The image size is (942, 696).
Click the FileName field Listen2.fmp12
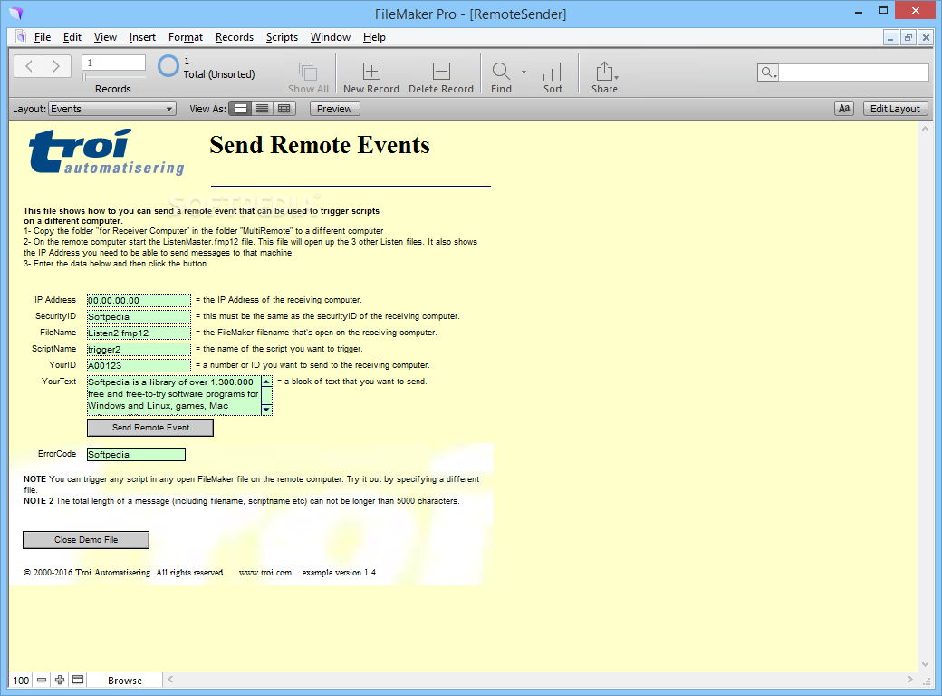[139, 333]
